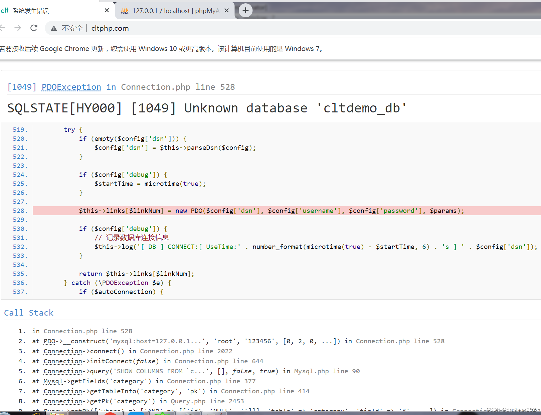Click the 不安全 security label

(72, 28)
